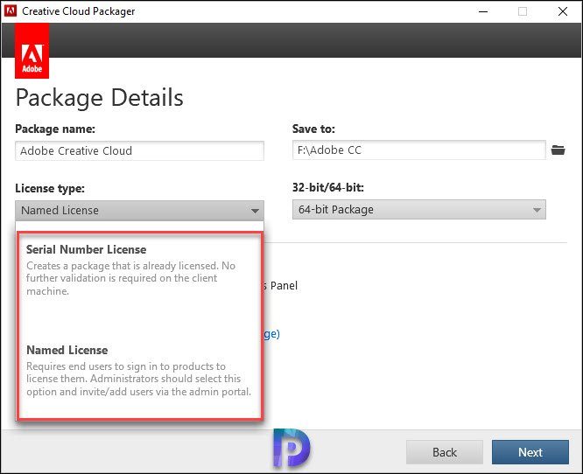Click the Package name input field
Screen dimensions: 583x474
click(139, 150)
